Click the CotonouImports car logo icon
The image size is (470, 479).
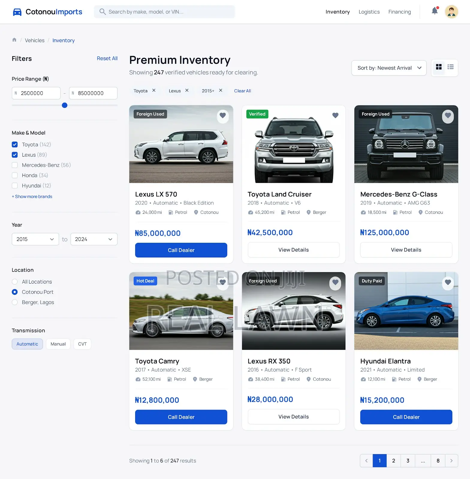(17, 12)
